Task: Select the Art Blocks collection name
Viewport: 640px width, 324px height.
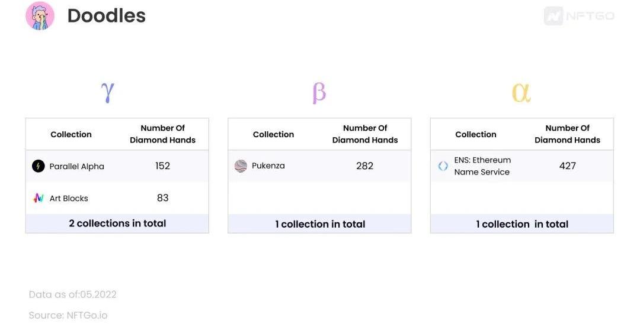Action: (x=69, y=199)
